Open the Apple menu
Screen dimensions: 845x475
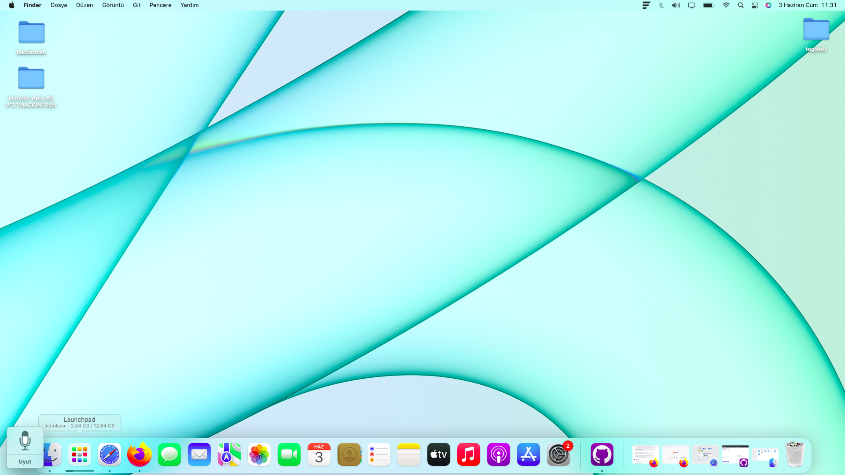pos(11,5)
